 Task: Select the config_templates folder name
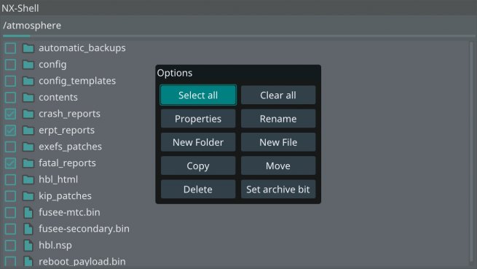pos(77,81)
